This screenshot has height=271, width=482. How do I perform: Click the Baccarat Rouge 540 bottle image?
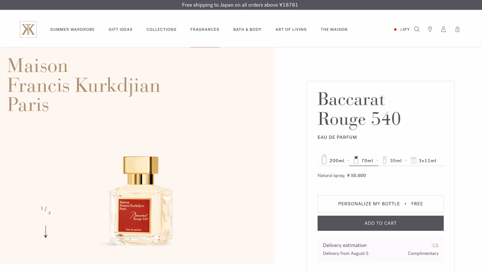pyautogui.click(x=140, y=200)
